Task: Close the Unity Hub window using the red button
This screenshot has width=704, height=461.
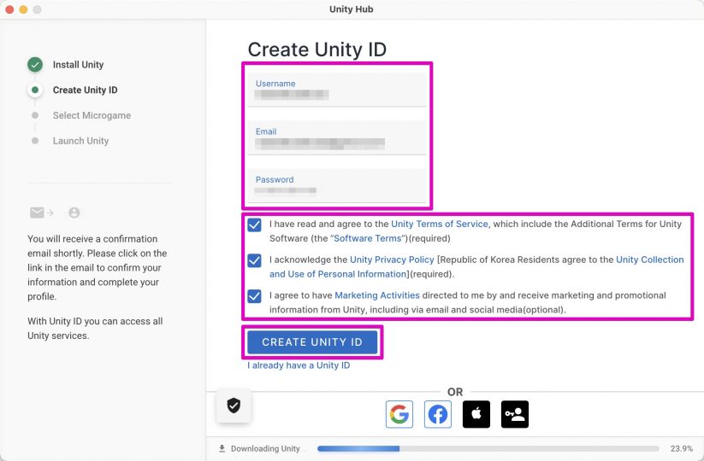Action: (x=9, y=9)
